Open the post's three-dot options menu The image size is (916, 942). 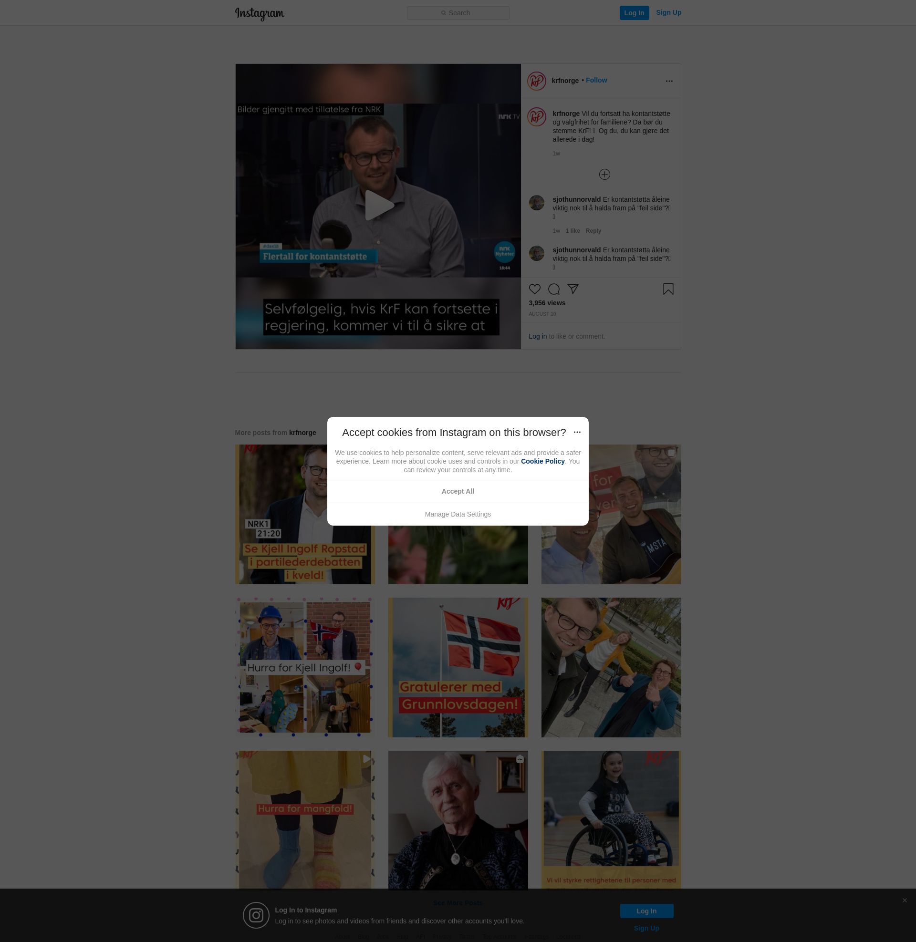point(669,81)
